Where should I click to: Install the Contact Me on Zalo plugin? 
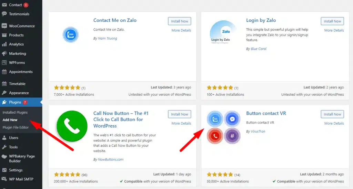(179, 21)
